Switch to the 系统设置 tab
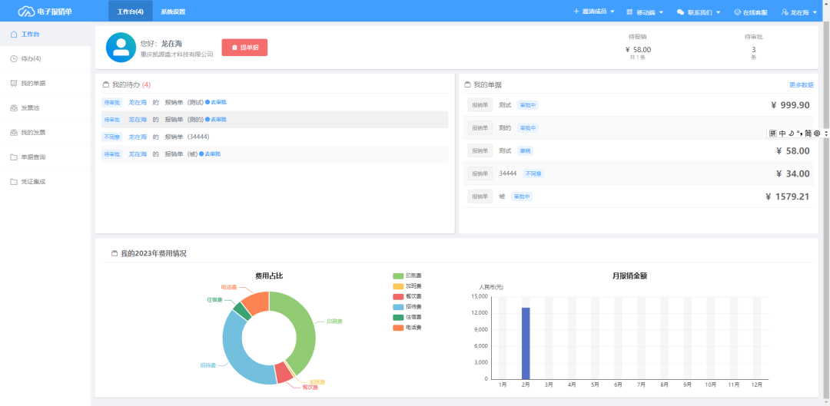Viewport: 830px width, 406px height. 173,12
